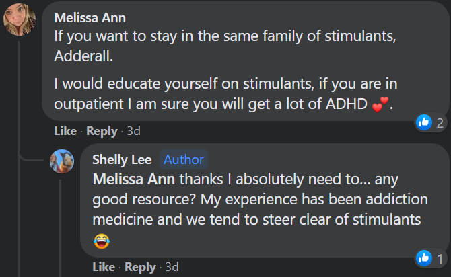Click the bold Melissa Ann mention in reply
451x277 pixels.
tap(134, 180)
